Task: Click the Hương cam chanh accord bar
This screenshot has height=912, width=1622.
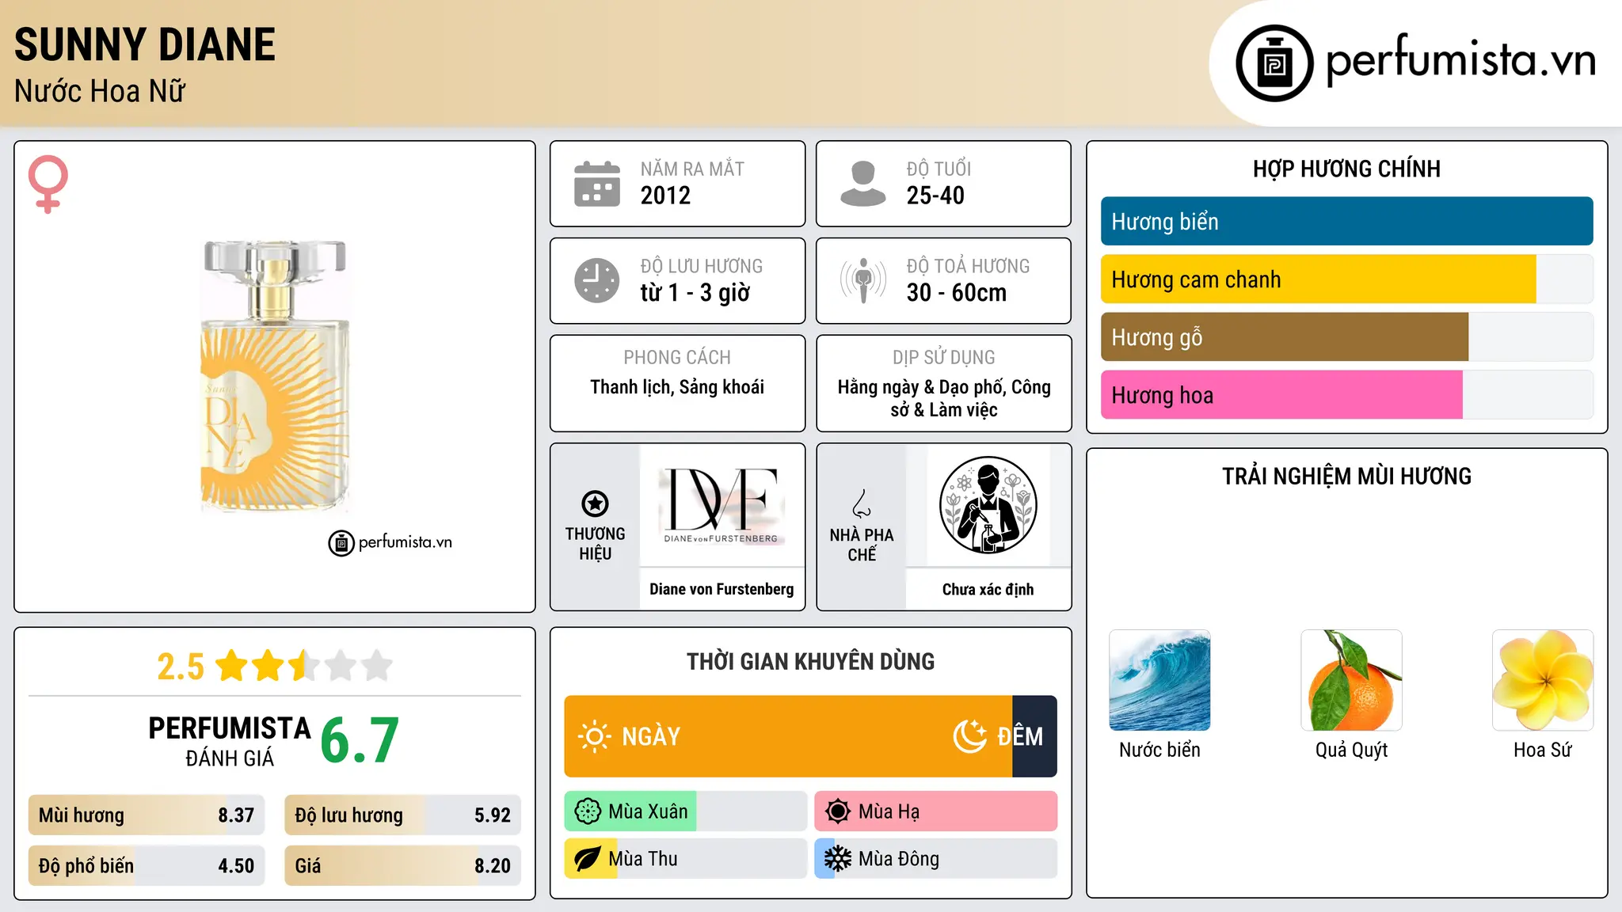Action: tap(1346, 279)
